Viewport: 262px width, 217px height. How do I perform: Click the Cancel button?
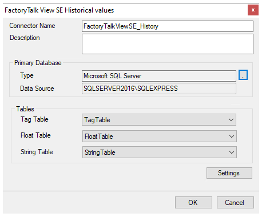point(235,203)
